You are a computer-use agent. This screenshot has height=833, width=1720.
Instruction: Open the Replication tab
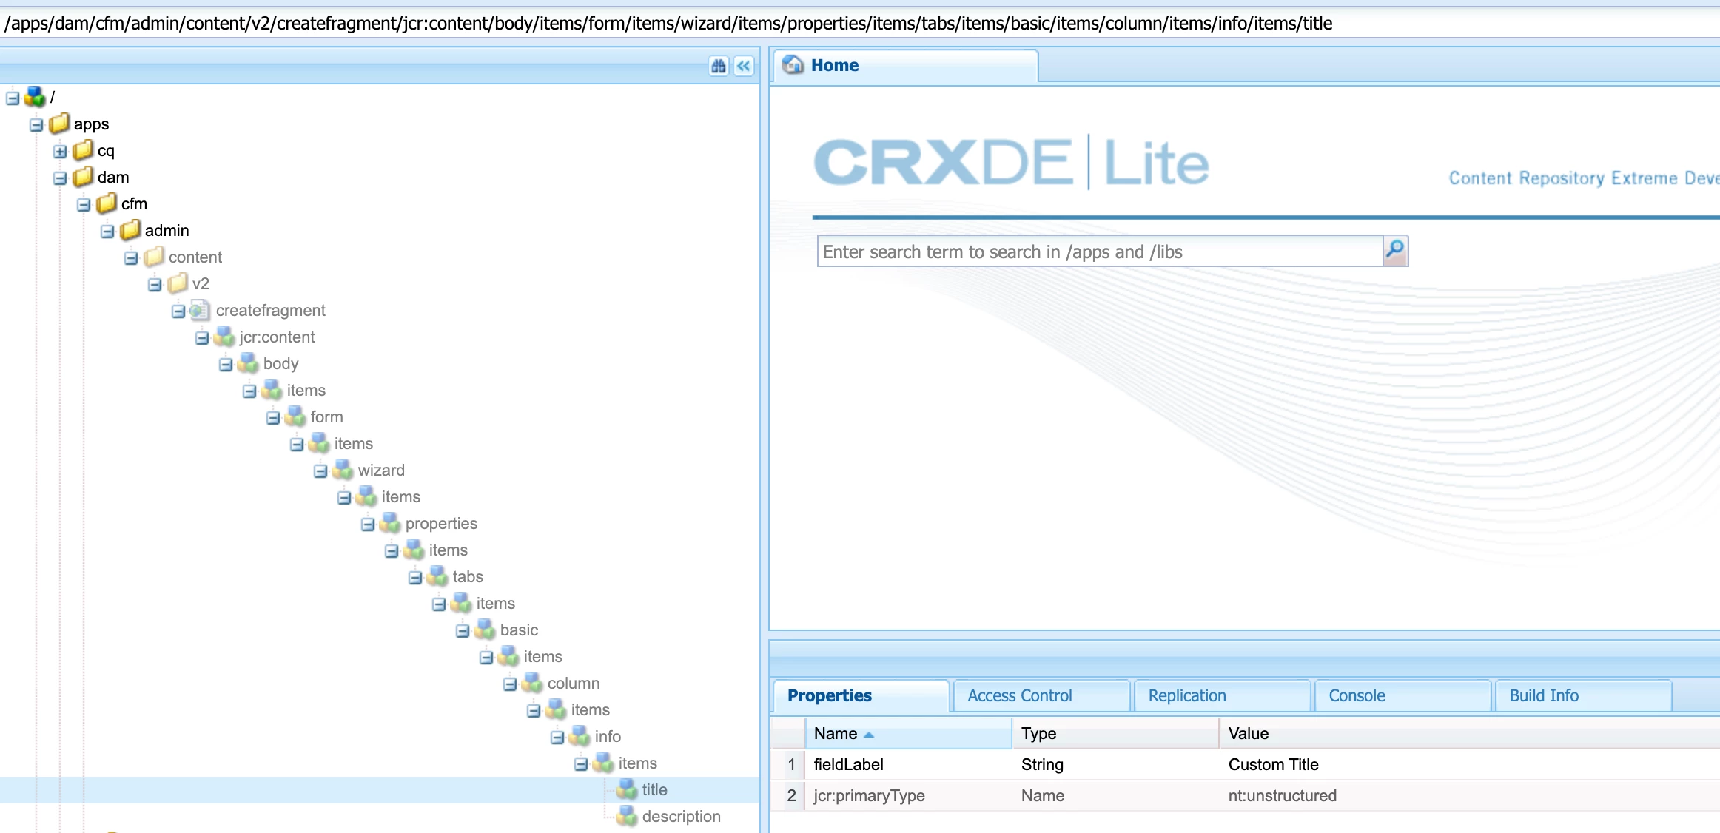point(1186,695)
